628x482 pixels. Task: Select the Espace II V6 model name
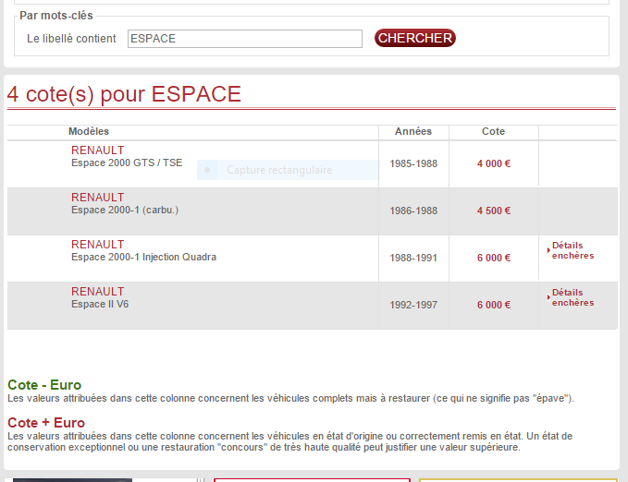(x=100, y=304)
